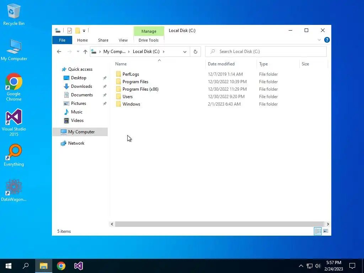This screenshot has height=273, width=364.
Task: Select Quick access in navigation pane
Action: pyautogui.click(x=80, y=69)
